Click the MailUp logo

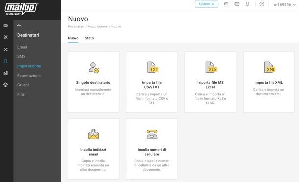tap(21, 9)
